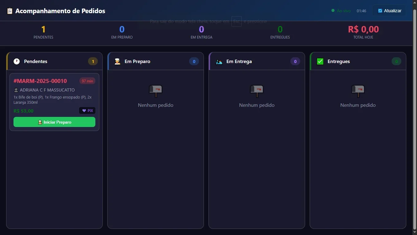This screenshot has height=235, width=417.
Task: Click the Ao vivo live status indicator
Action: (341, 10)
